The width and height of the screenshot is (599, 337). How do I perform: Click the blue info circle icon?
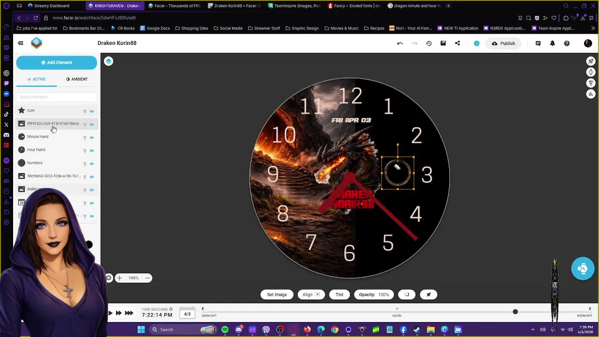click(476, 44)
